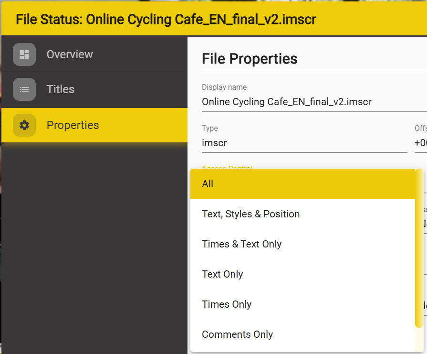This screenshot has width=427, height=354.
Task: Pick 'Times & Text Only' option
Action: 302,244
